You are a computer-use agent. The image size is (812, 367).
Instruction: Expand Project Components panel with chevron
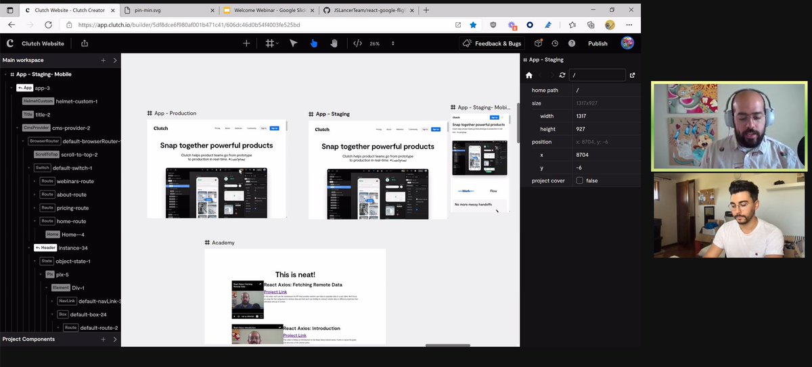pyautogui.click(x=114, y=339)
